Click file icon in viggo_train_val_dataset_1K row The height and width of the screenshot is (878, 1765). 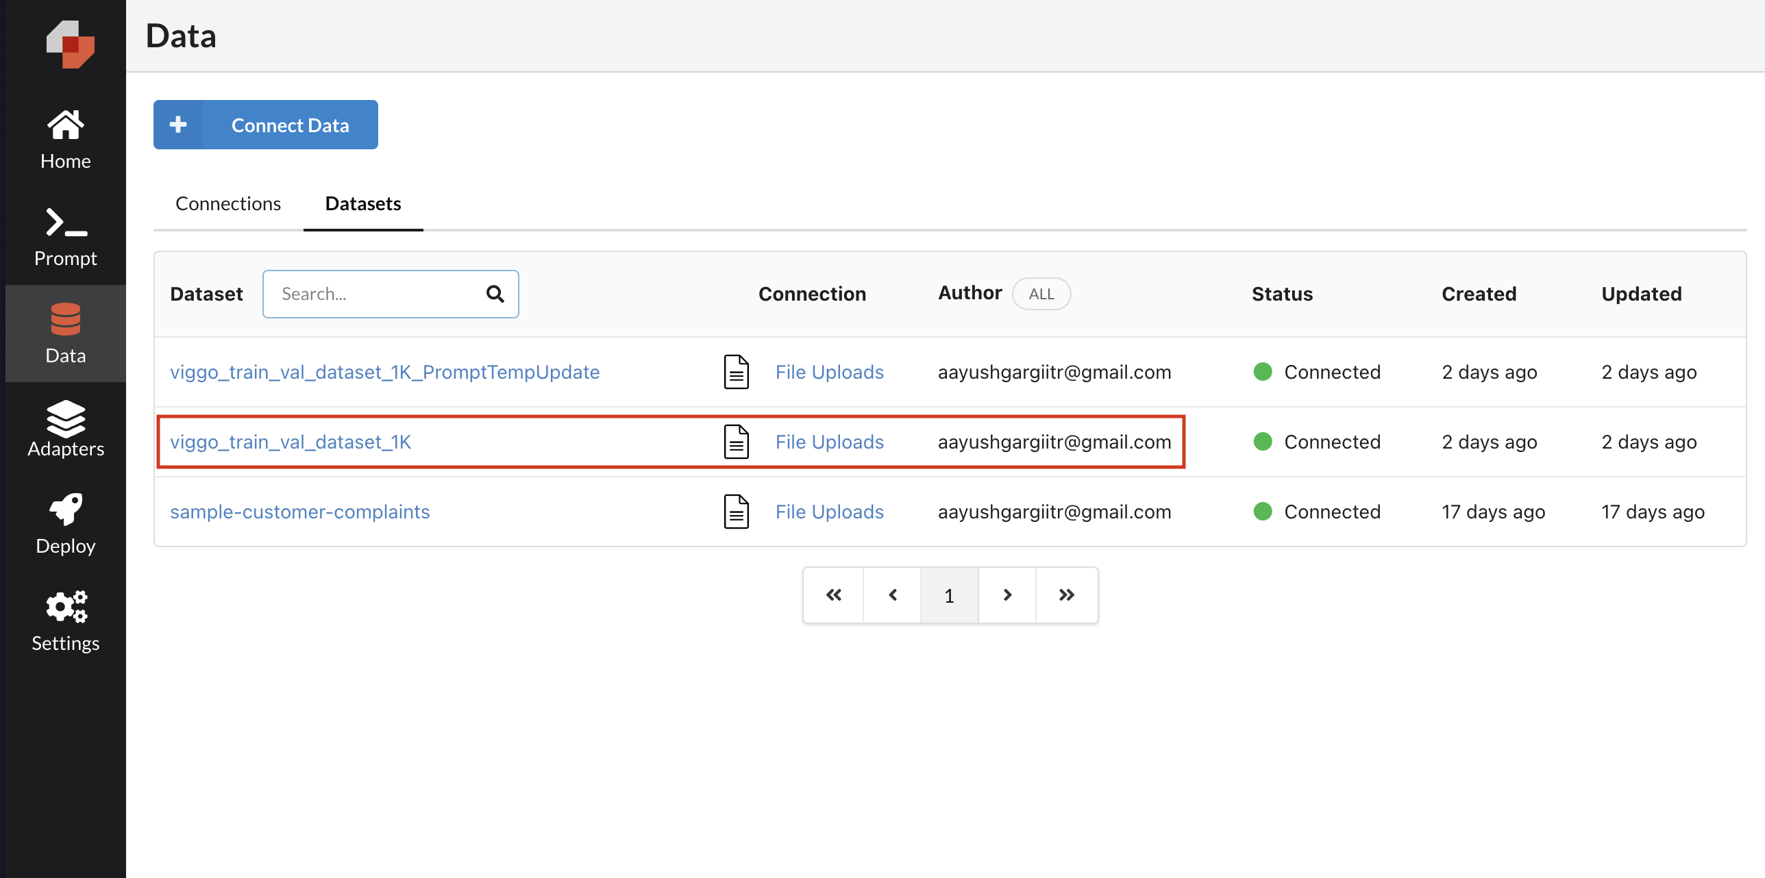click(x=737, y=442)
